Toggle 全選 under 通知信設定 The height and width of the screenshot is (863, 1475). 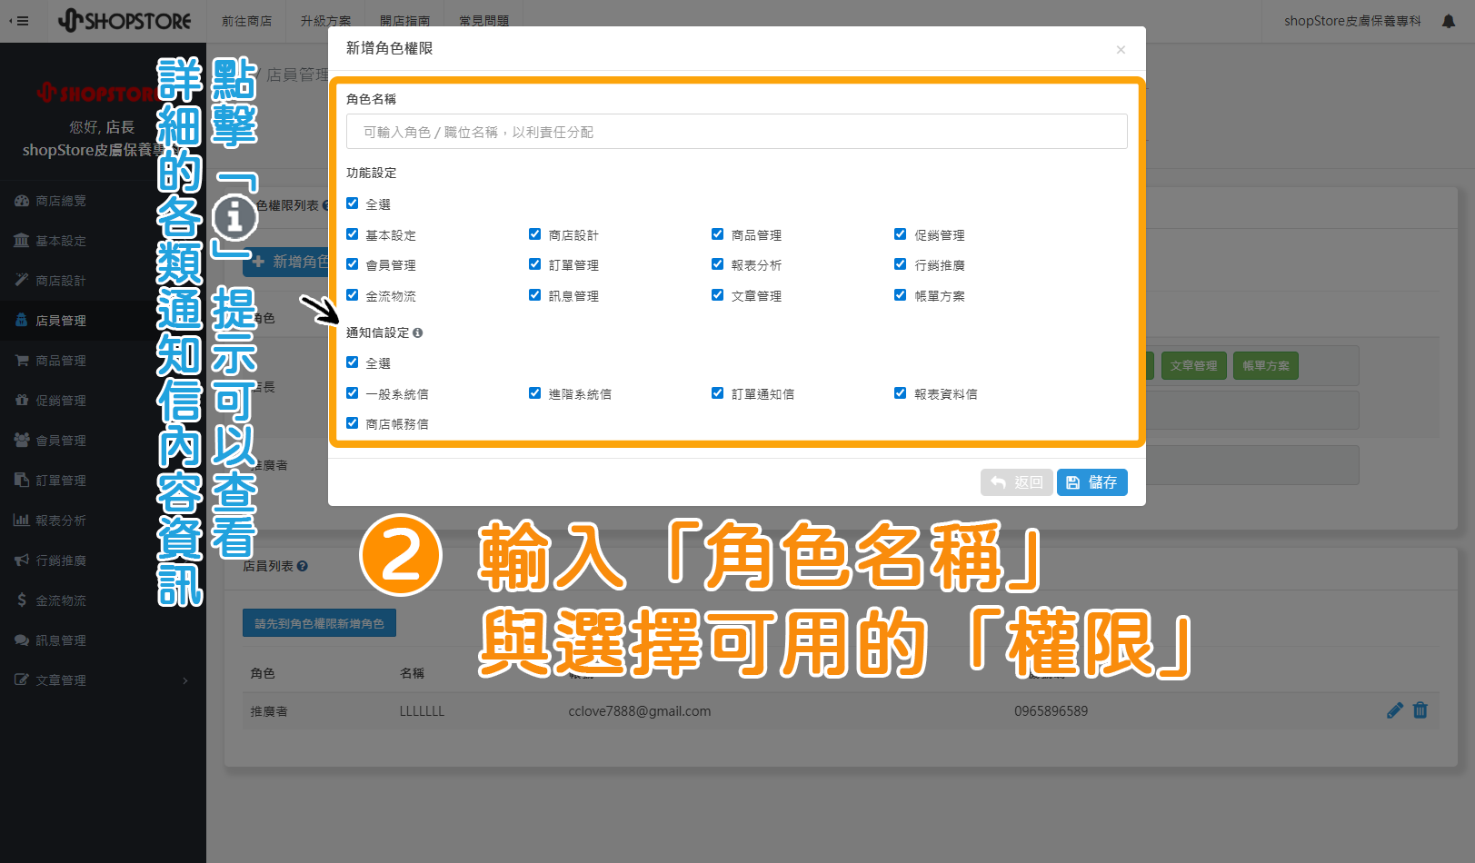[x=353, y=362]
